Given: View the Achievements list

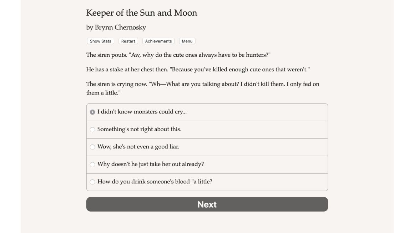Looking at the screenshot, I should point(158,41).
